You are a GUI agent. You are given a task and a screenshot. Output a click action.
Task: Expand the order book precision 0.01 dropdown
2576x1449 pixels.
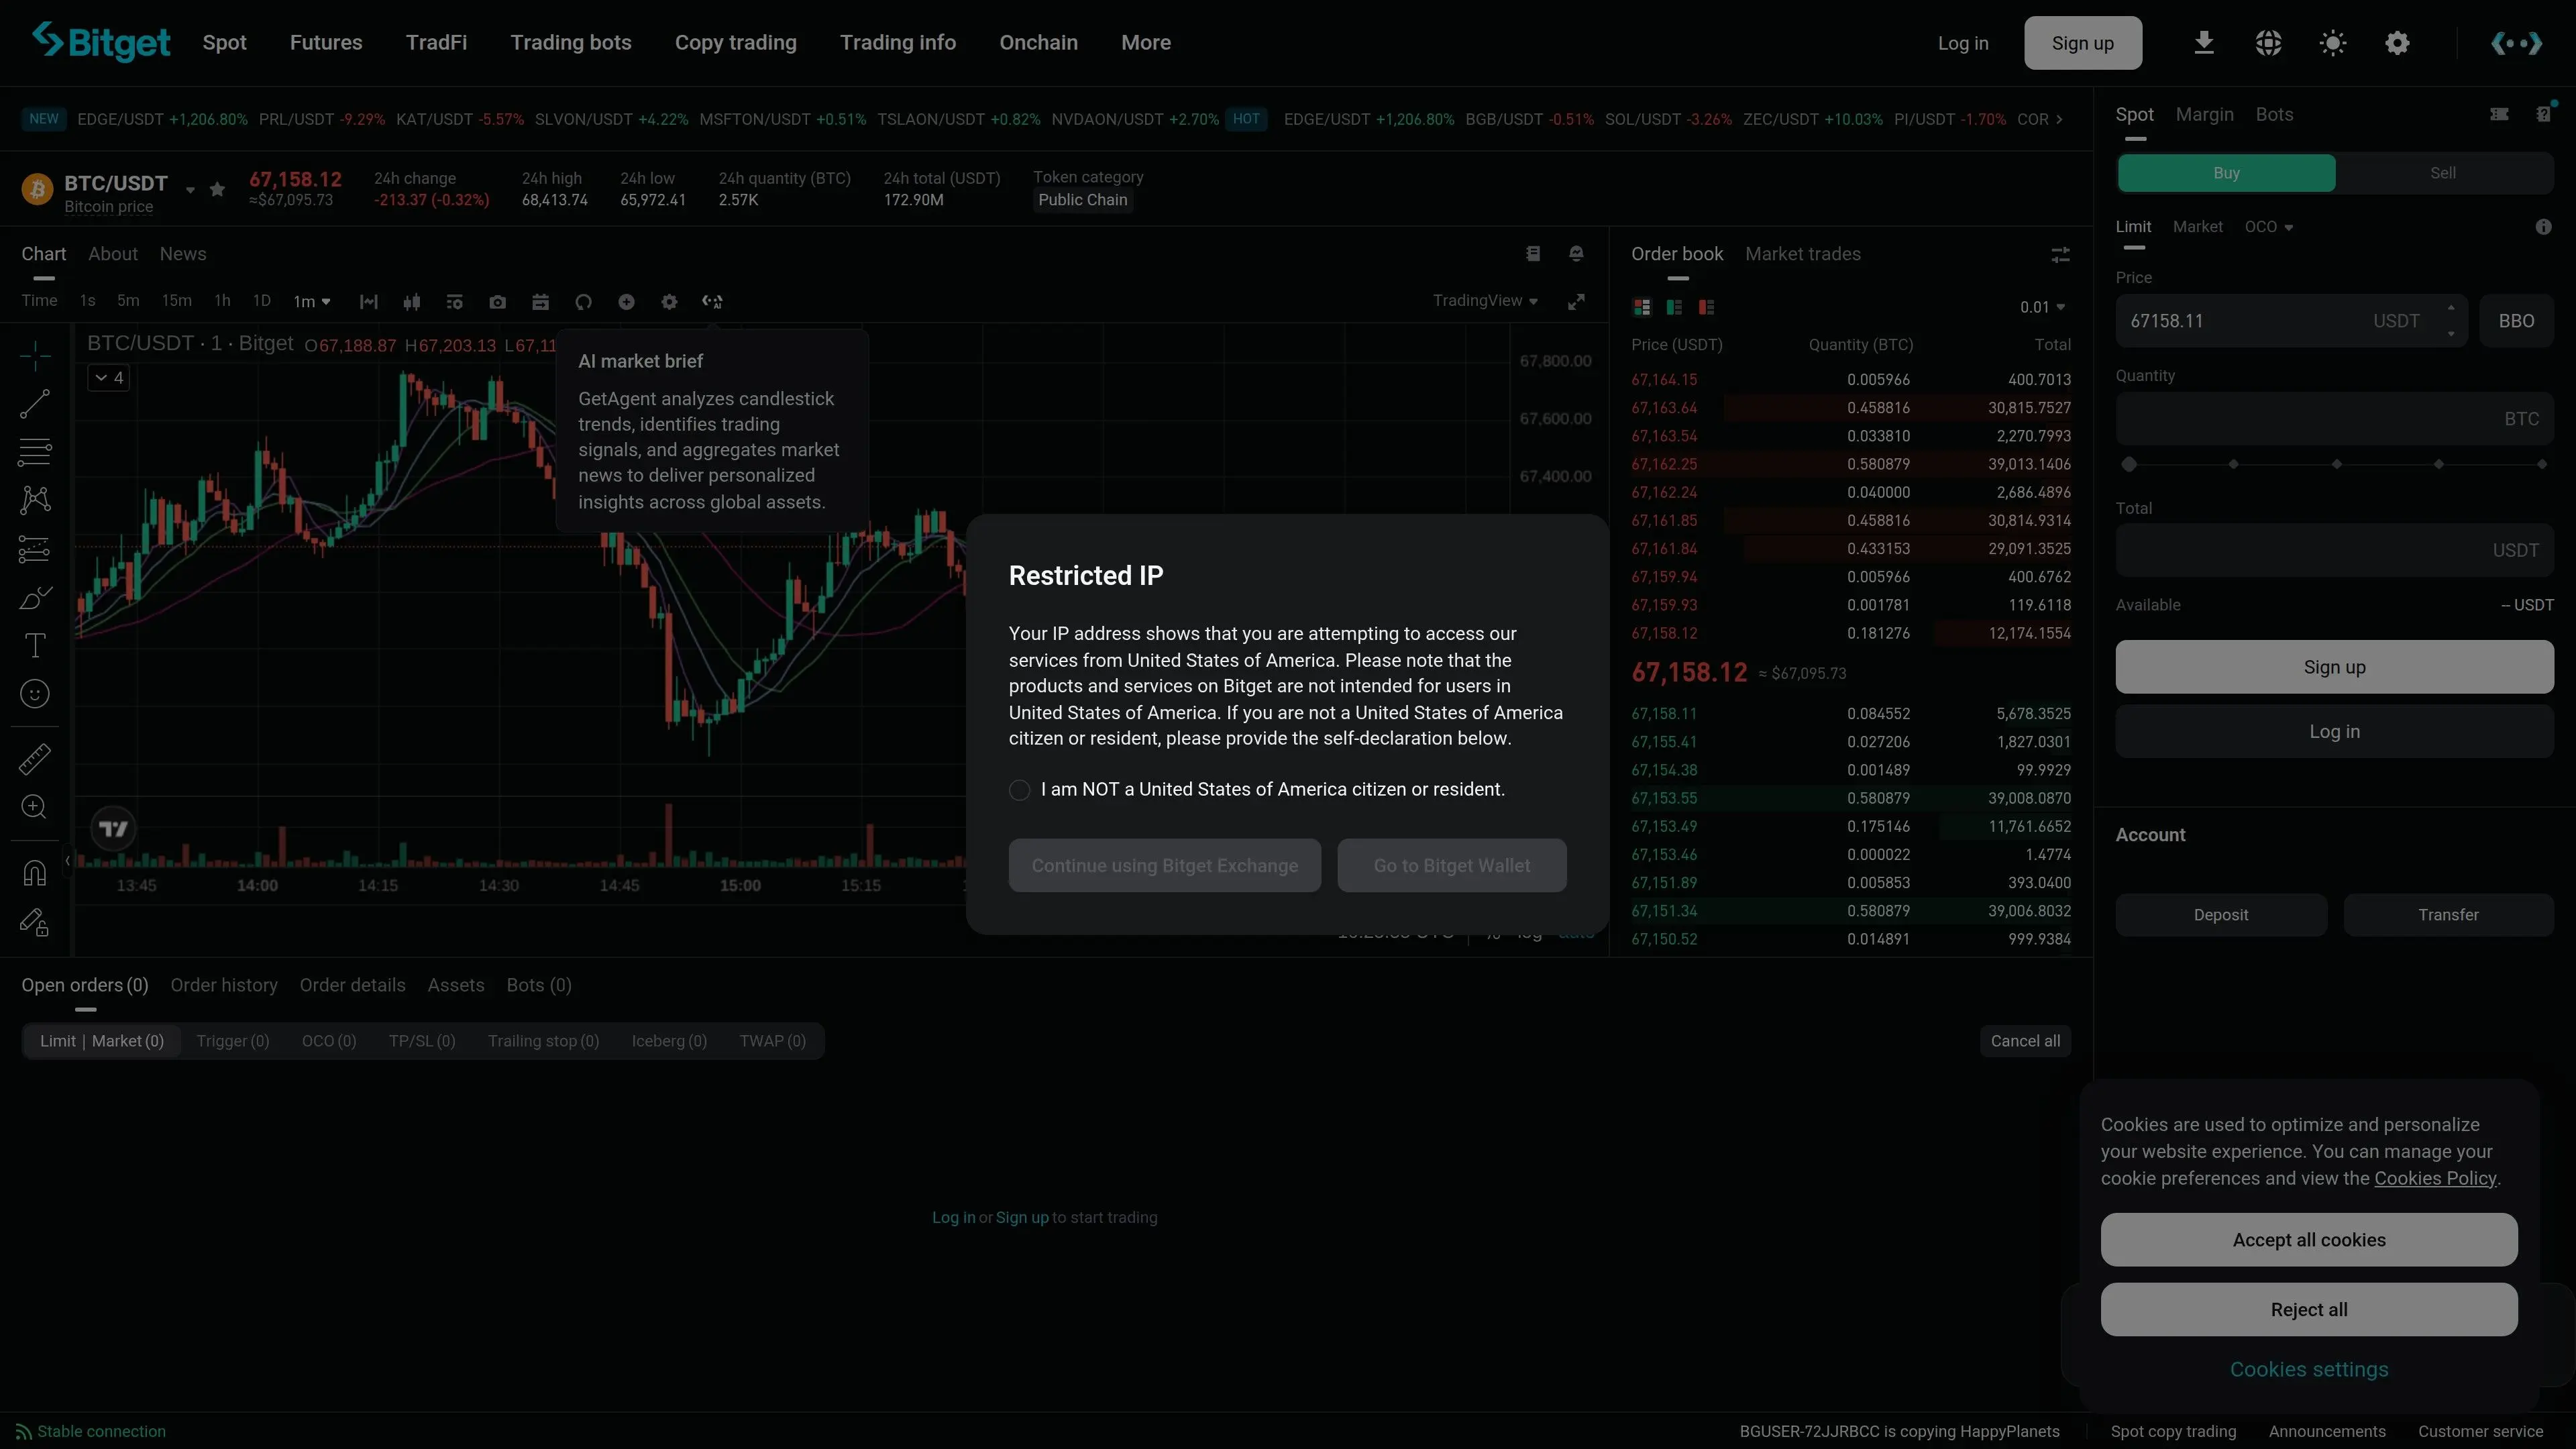2041,306
